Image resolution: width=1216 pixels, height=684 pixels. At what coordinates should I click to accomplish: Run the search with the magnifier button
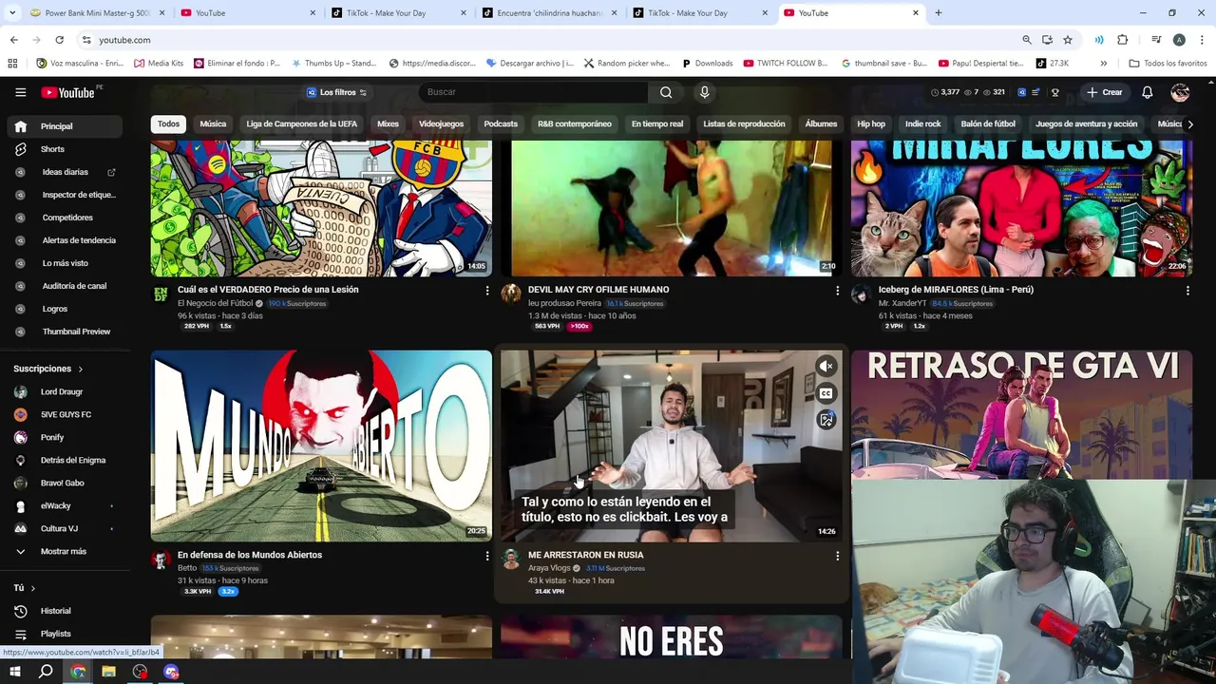[666, 92]
